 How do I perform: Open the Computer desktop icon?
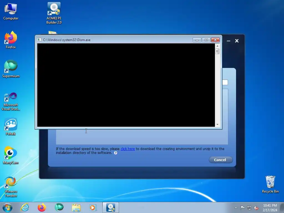click(x=11, y=12)
